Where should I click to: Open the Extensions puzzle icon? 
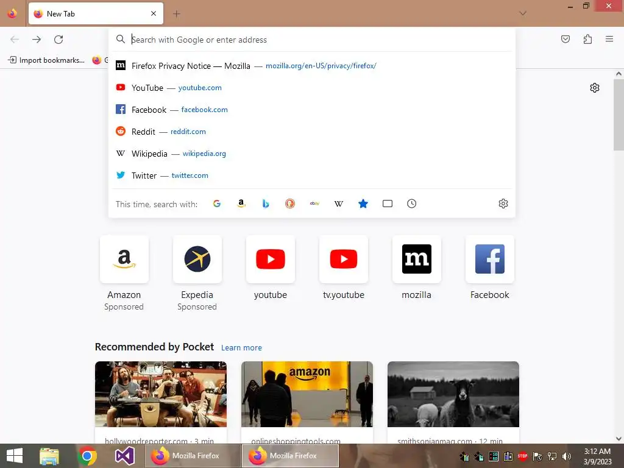pyautogui.click(x=587, y=39)
